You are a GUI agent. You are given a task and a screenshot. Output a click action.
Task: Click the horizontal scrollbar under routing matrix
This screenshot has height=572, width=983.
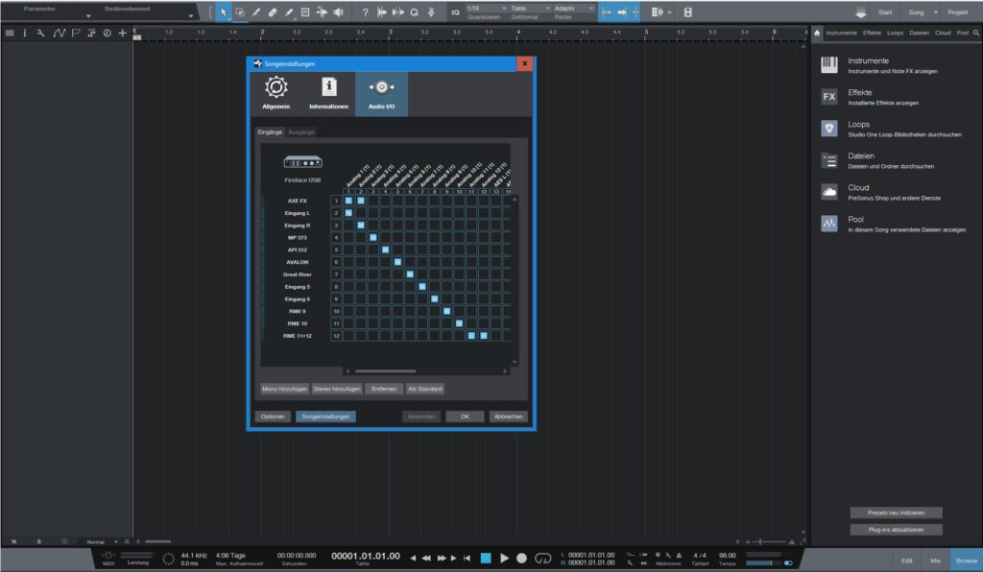(385, 370)
